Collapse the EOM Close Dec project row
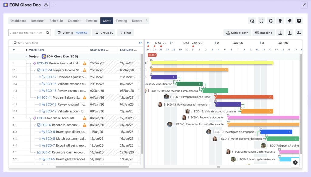The height and width of the screenshot is (177, 311). pyautogui.click(x=26, y=56)
